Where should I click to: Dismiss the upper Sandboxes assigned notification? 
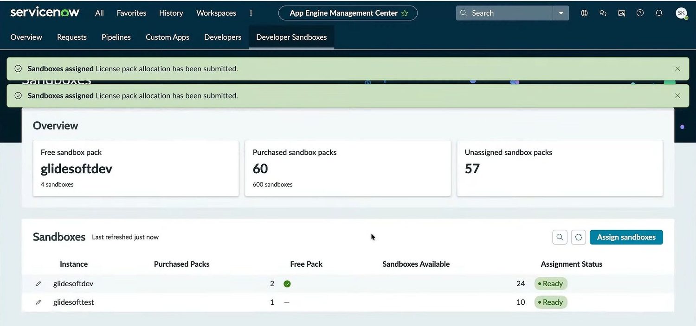pos(677,69)
